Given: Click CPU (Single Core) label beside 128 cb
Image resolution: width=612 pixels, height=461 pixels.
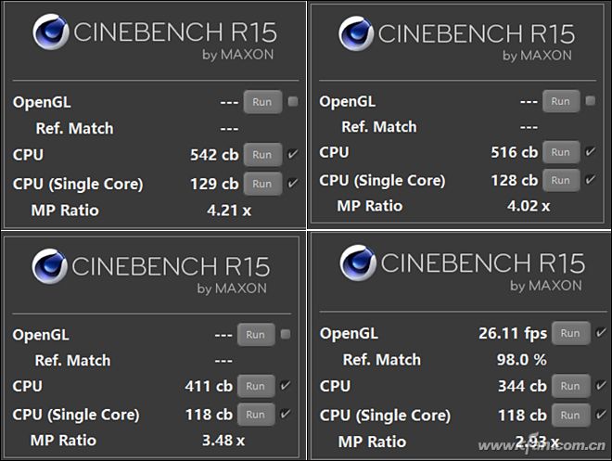Looking at the screenshot, I should click(x=382, y=181).
